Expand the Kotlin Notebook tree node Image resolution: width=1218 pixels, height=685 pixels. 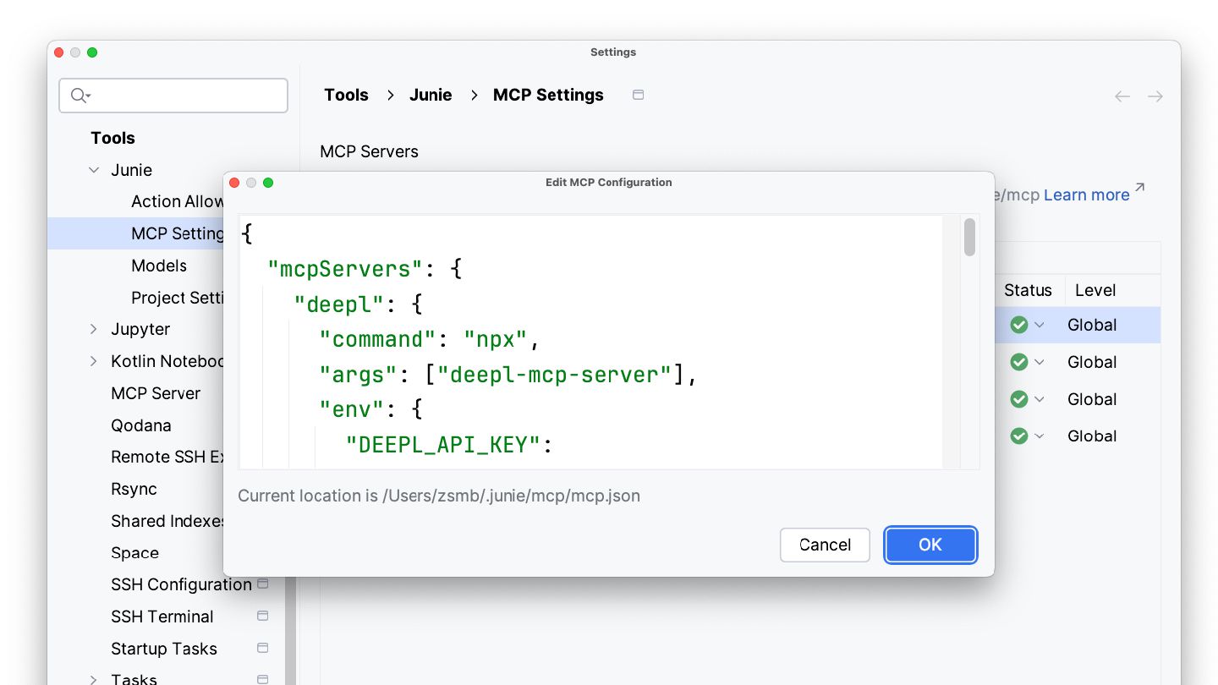coord(94,361)
